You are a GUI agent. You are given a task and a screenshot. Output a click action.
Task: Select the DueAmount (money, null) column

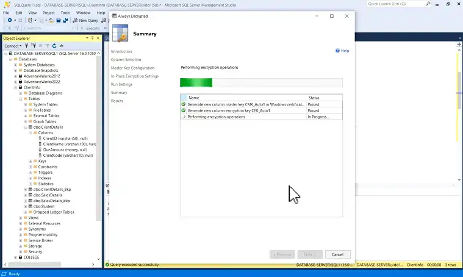click(65, 149)
